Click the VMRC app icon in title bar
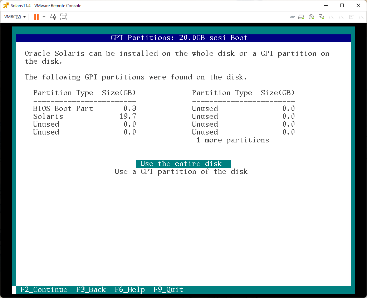 6,5
